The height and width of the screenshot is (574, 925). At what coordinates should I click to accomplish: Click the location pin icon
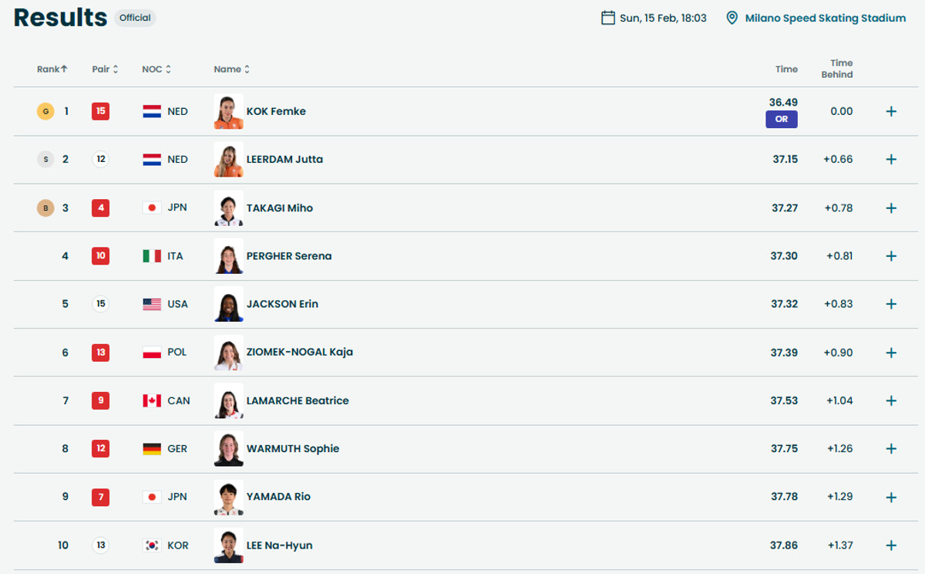[x=732, y=18]
